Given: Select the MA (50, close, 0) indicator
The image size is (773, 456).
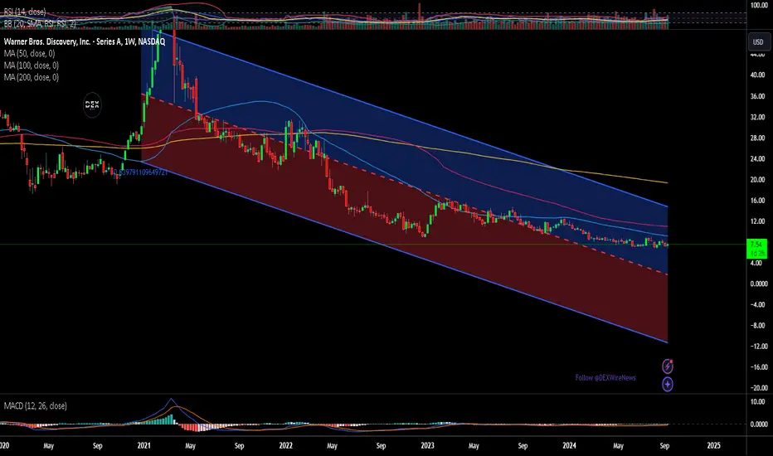Looking at the screenshot, I should [x=30, y=53].
